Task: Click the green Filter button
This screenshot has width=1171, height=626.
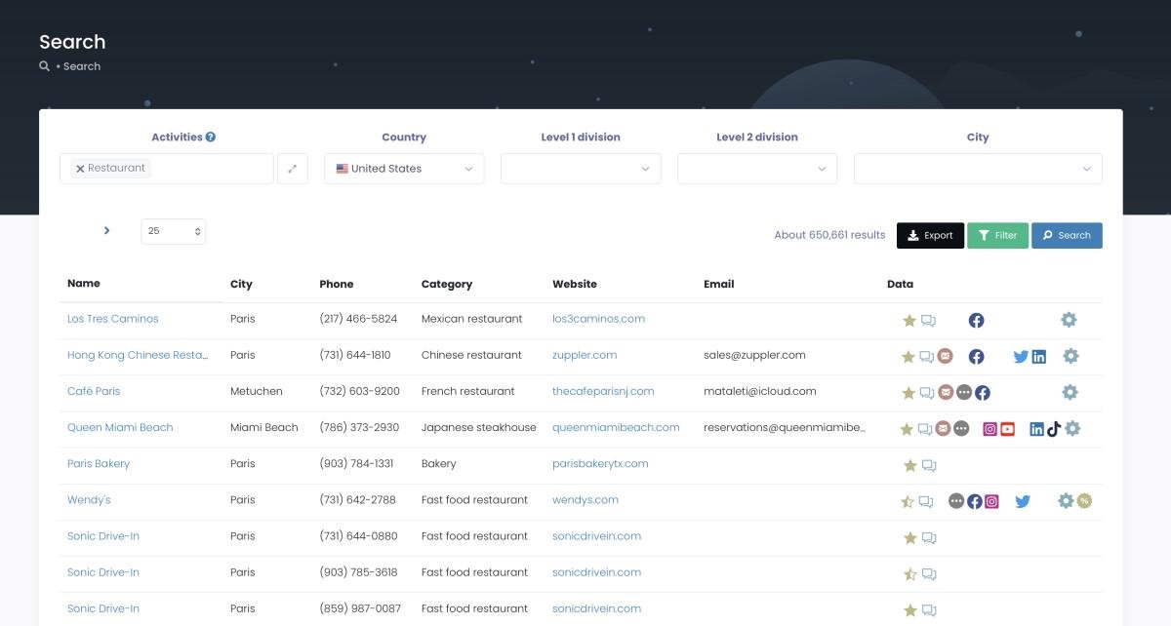Action: pos(997,235)
